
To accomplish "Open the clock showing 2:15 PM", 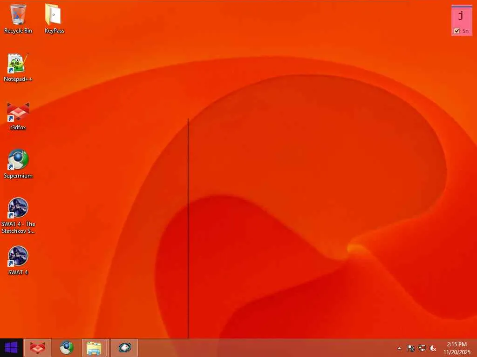I will point(457,348).
